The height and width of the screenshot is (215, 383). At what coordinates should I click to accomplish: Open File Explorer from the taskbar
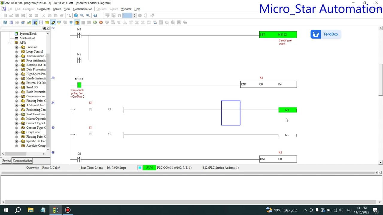[31, 210]
